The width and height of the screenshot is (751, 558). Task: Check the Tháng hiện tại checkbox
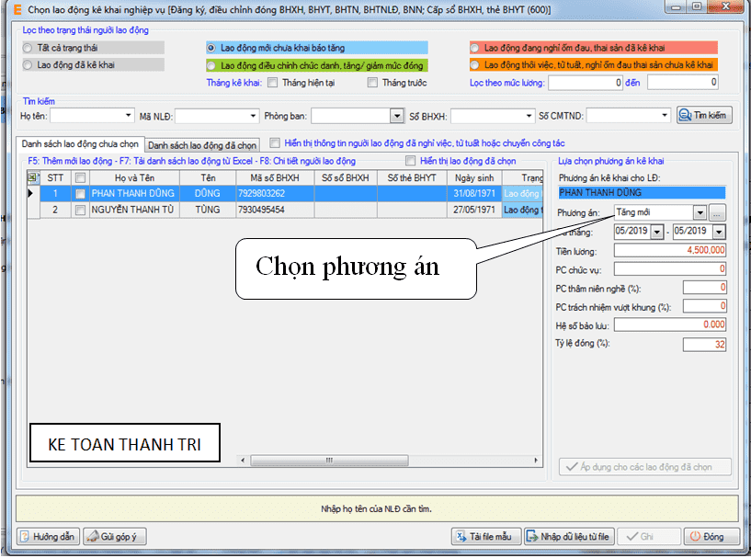[273, 83]
